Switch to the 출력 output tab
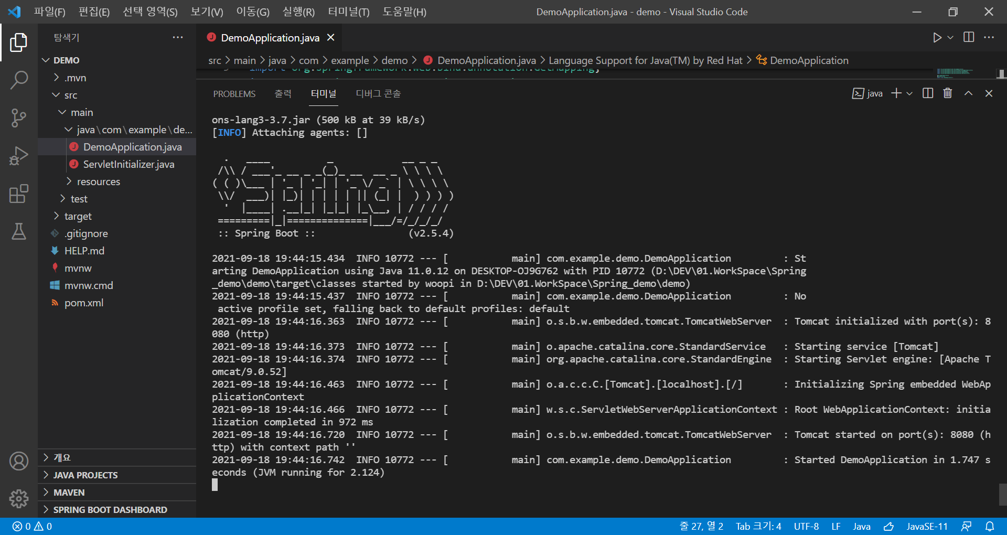This screenshot has height=535, width=1007. coord(283,93)
